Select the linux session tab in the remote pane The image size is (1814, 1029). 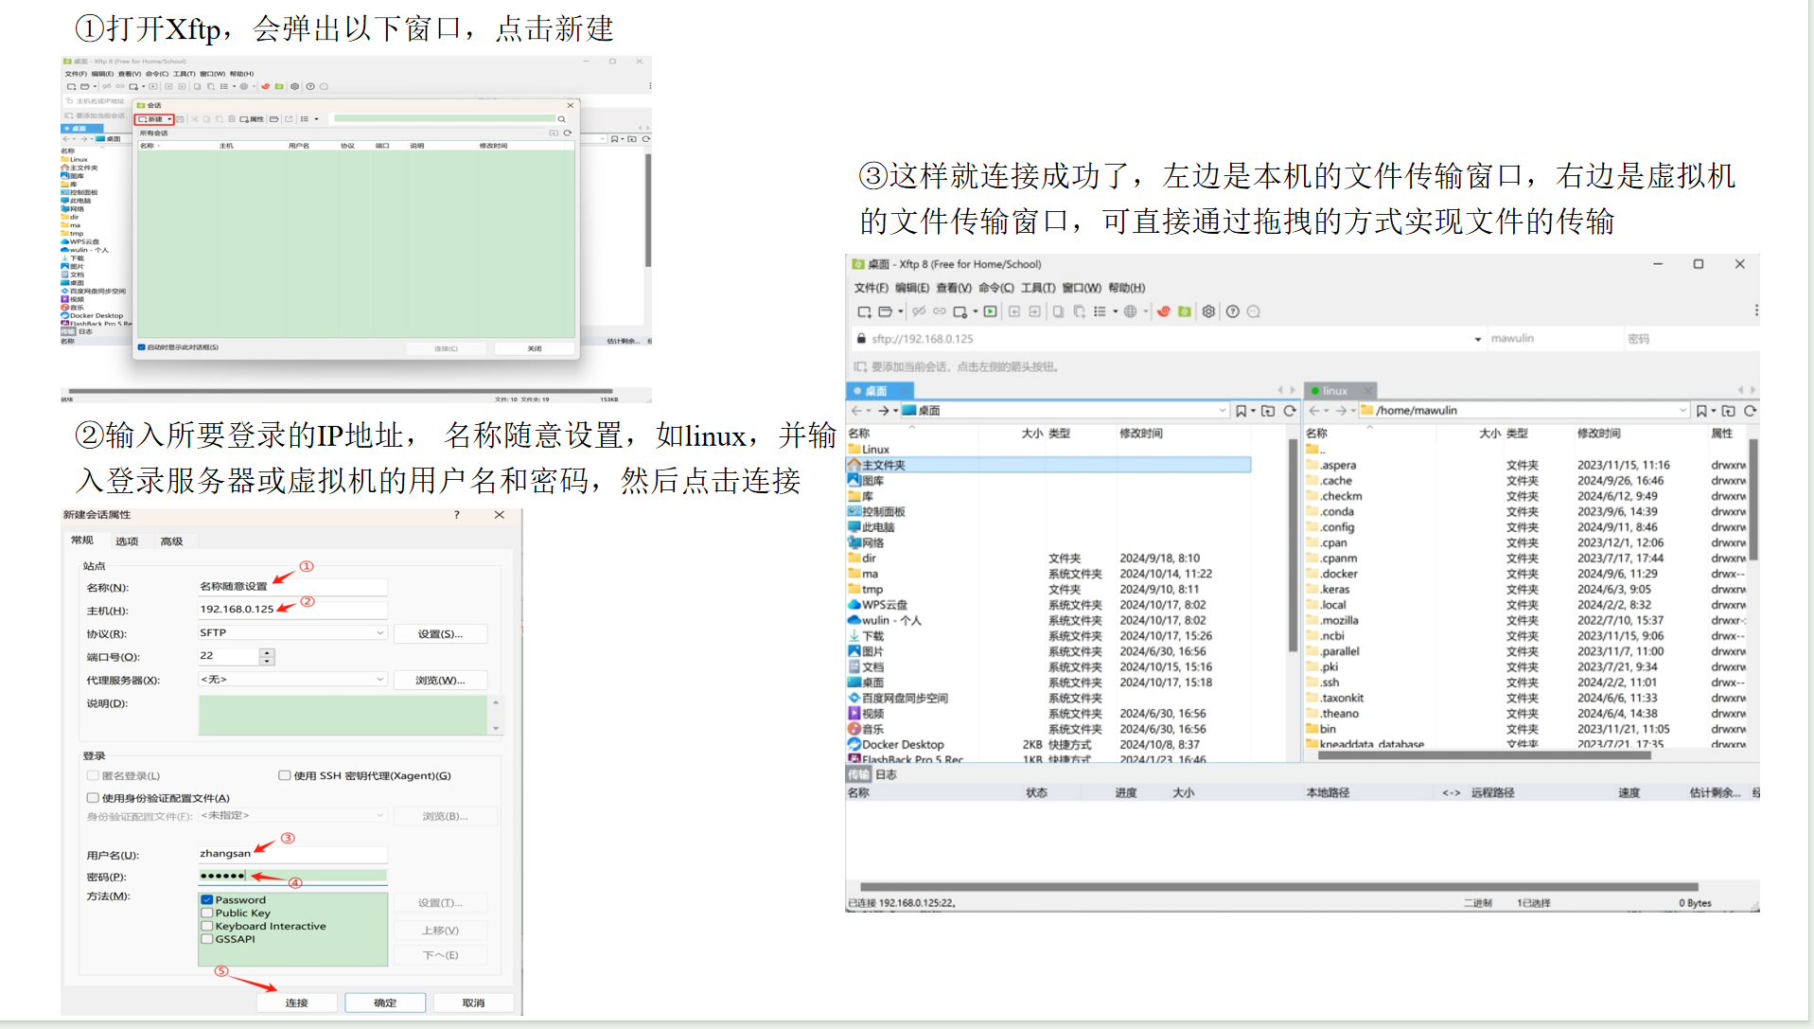coord(1340,391)
